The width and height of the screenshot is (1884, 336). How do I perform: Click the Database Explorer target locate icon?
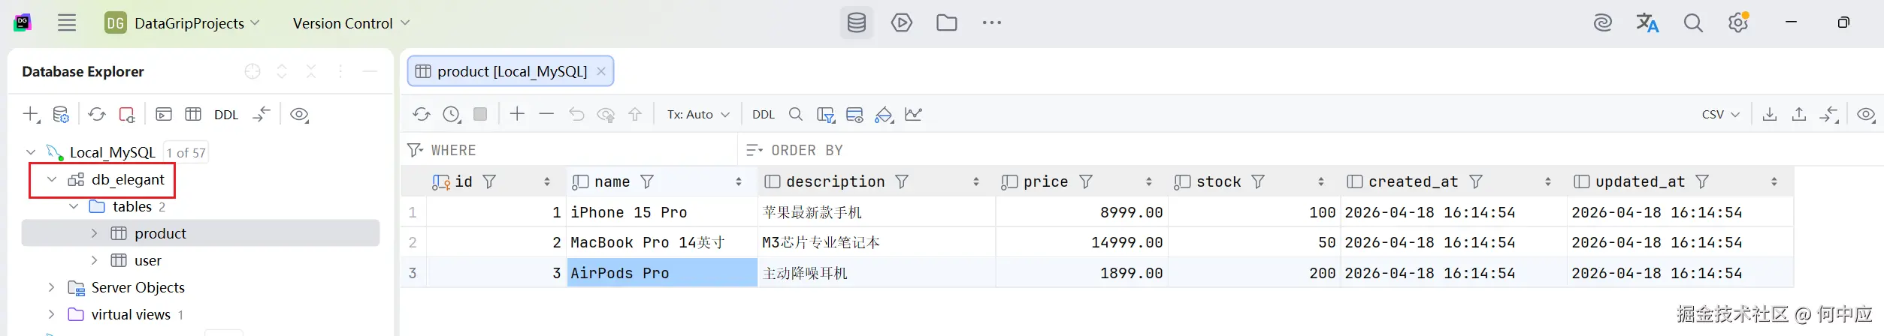coord(253,71)
